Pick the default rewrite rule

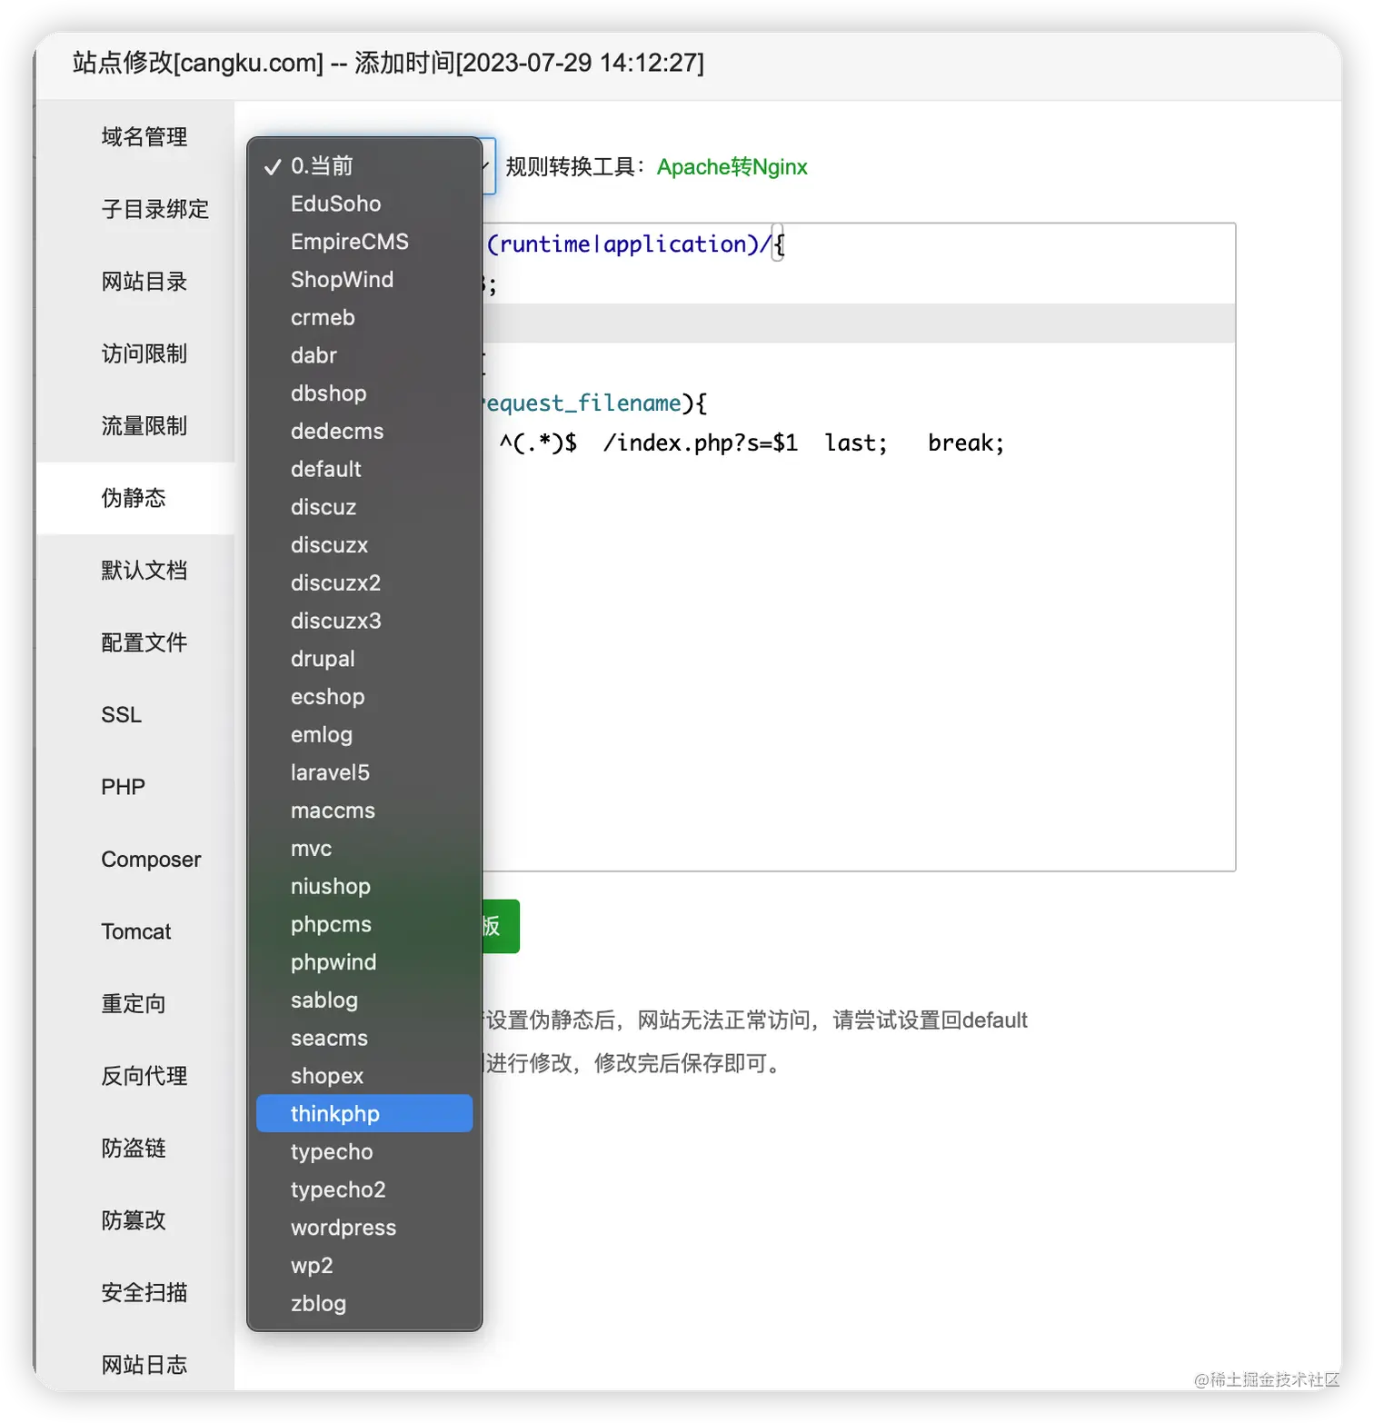pyautogui.click(x=364, y=469)
